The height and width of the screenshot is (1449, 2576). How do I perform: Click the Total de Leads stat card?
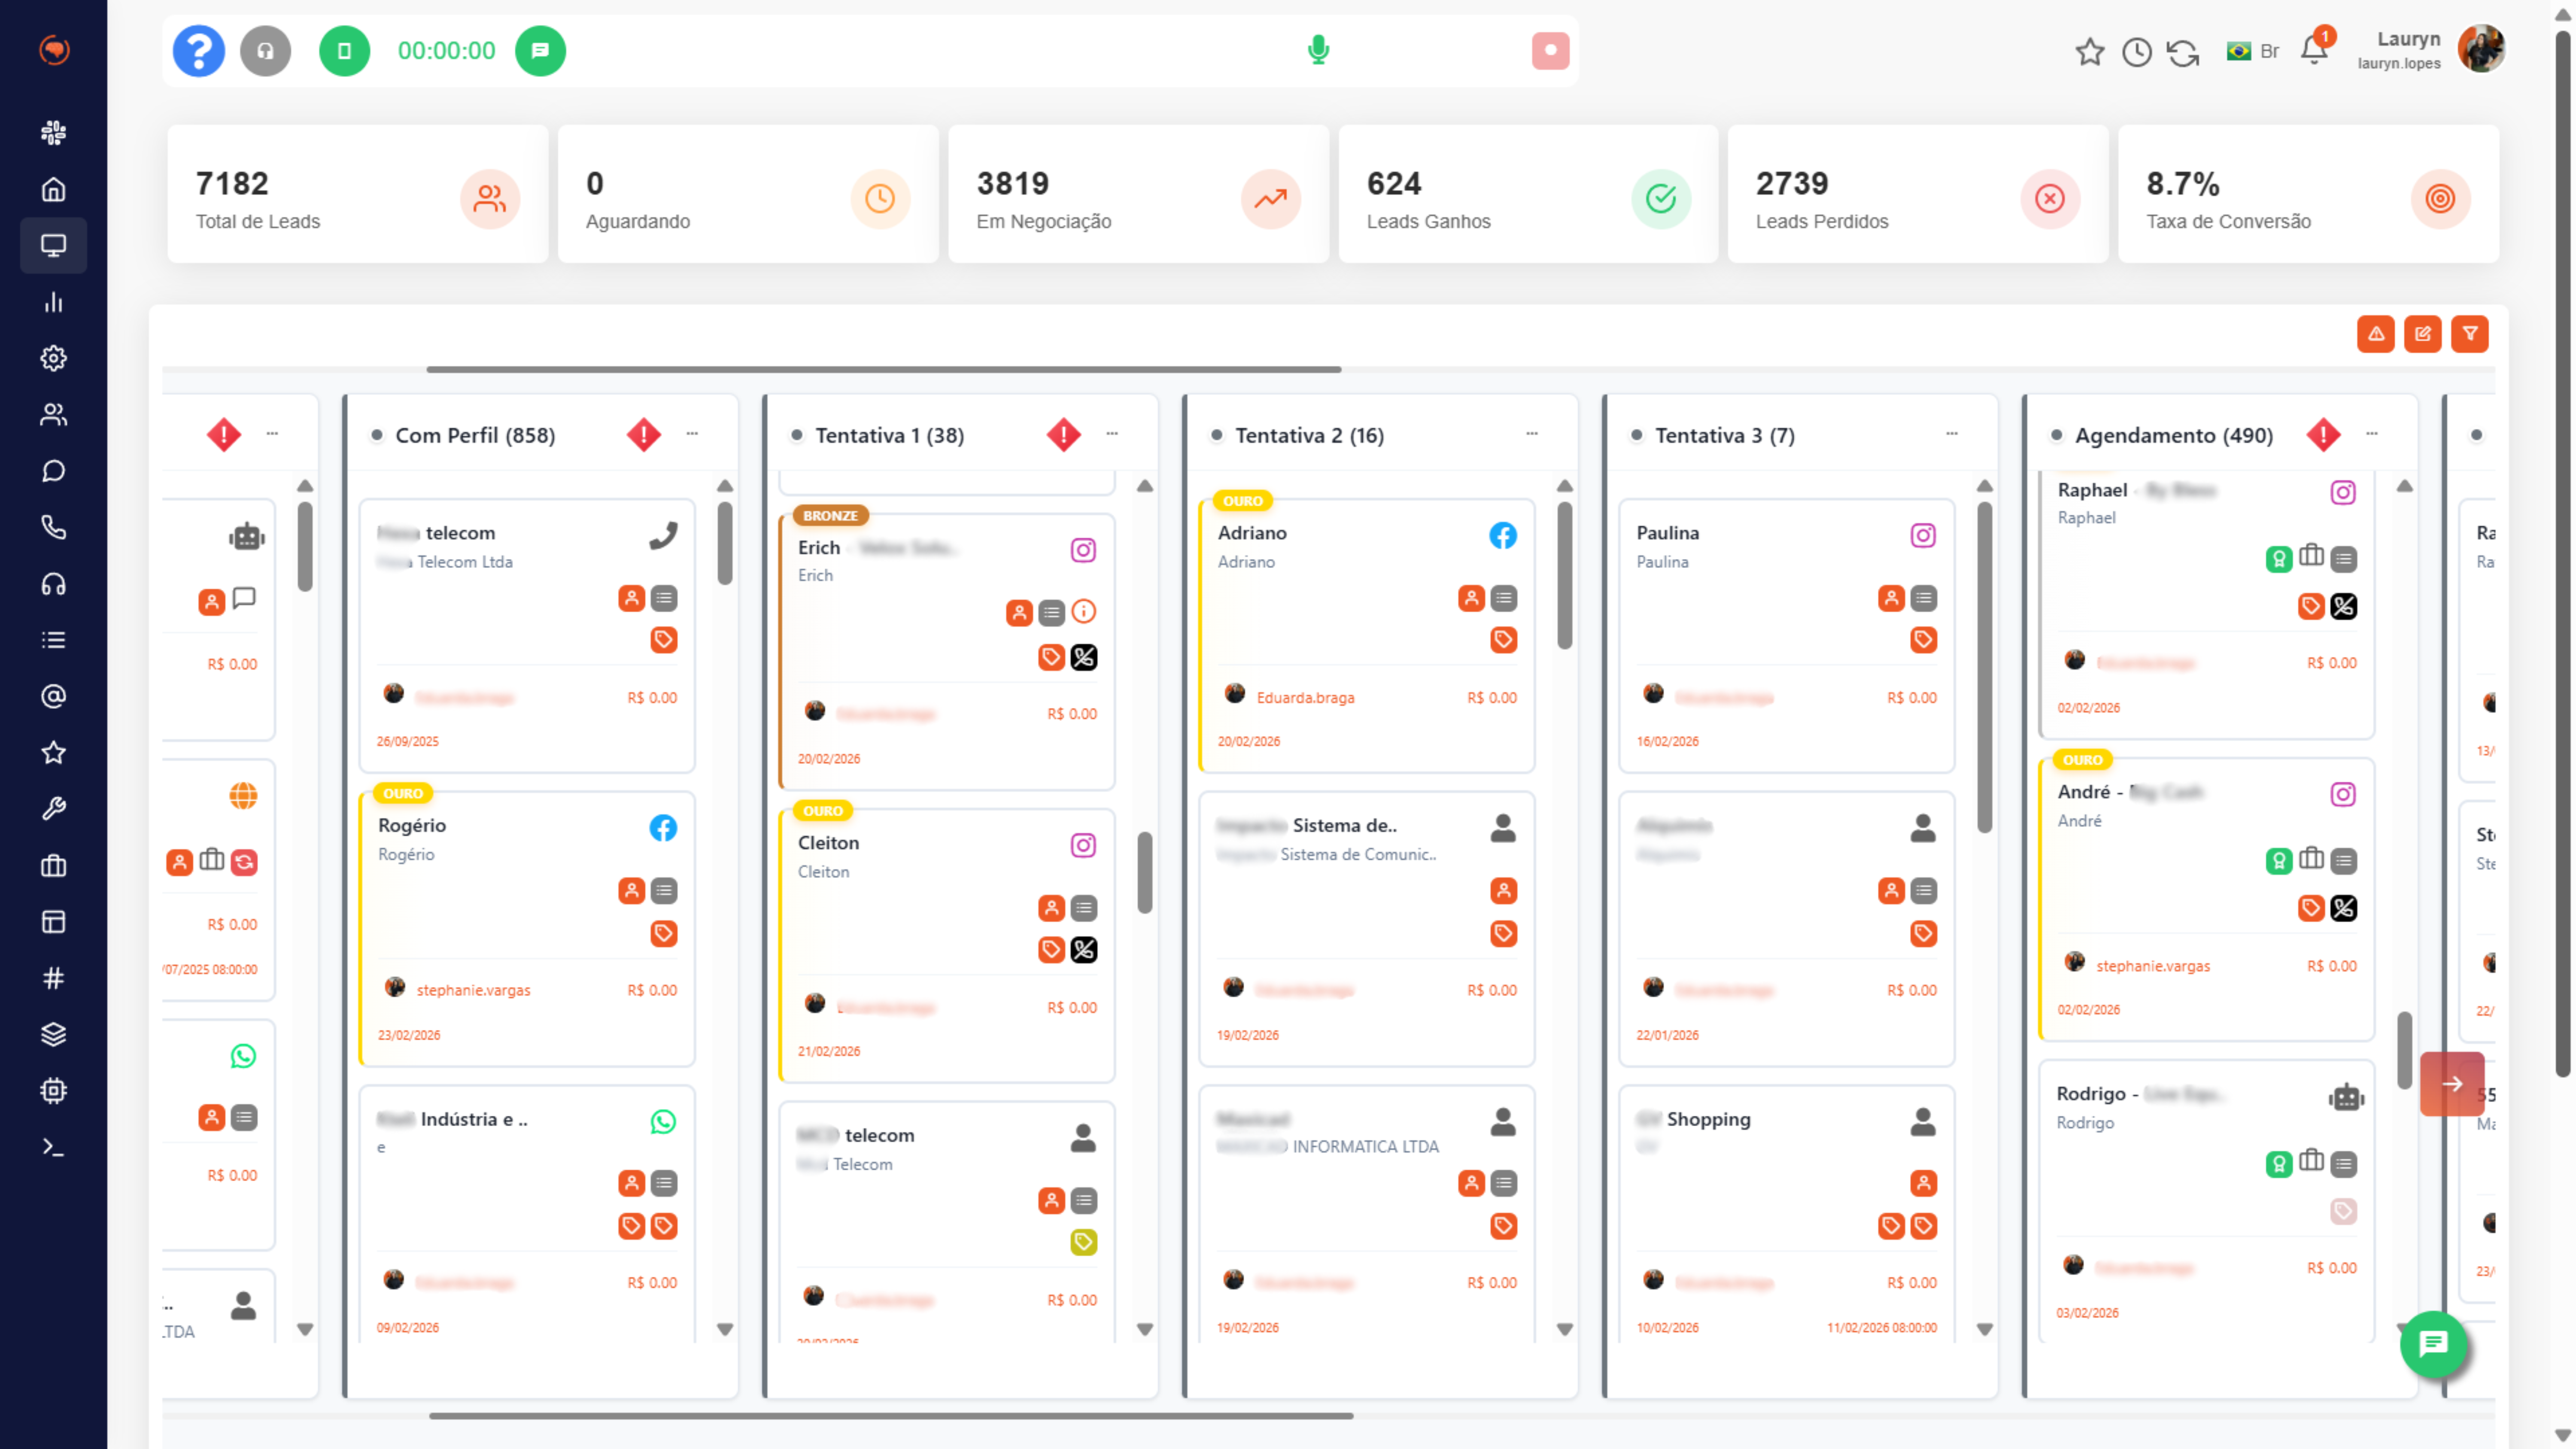[358, 194]
